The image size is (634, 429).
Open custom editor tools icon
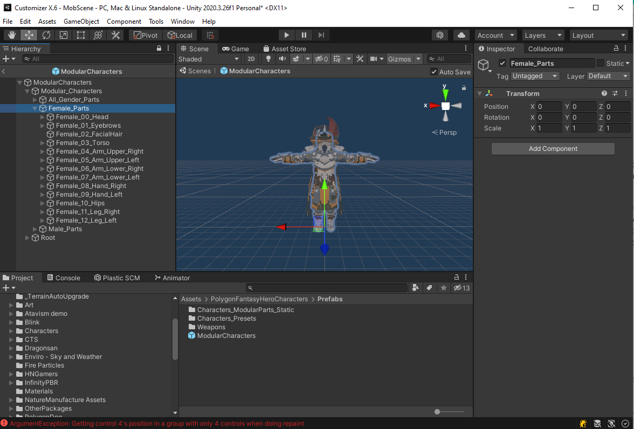115,35
